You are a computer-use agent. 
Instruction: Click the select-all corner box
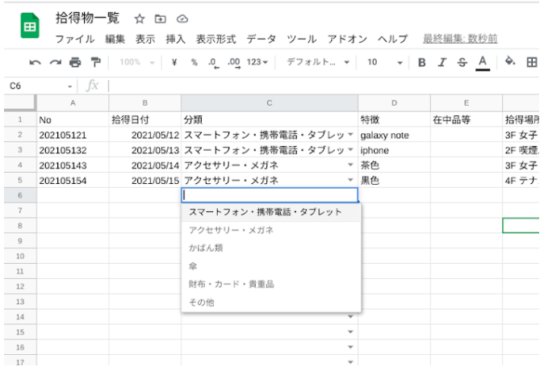click(x=20, y=103)
